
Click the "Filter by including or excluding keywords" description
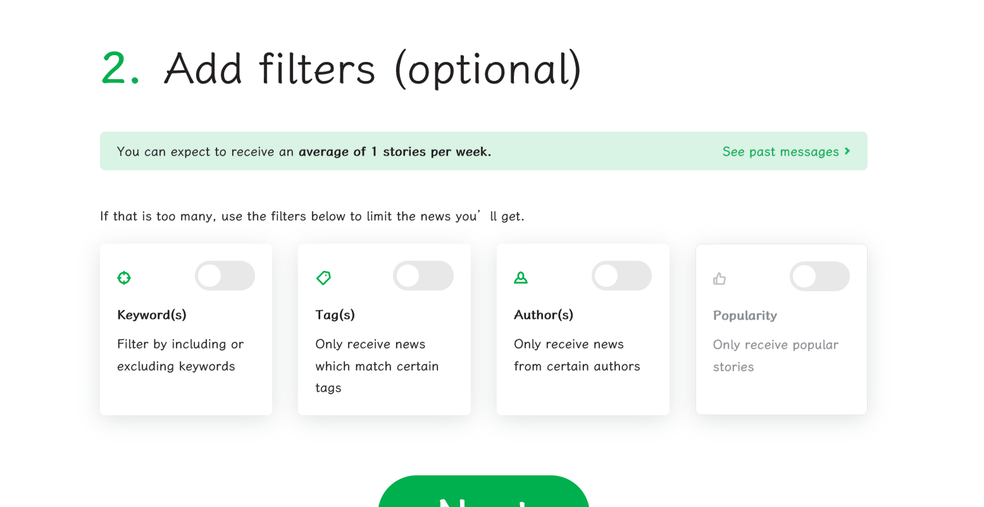180,355
